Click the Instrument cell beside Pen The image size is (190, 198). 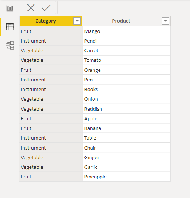tap(50, 80)
